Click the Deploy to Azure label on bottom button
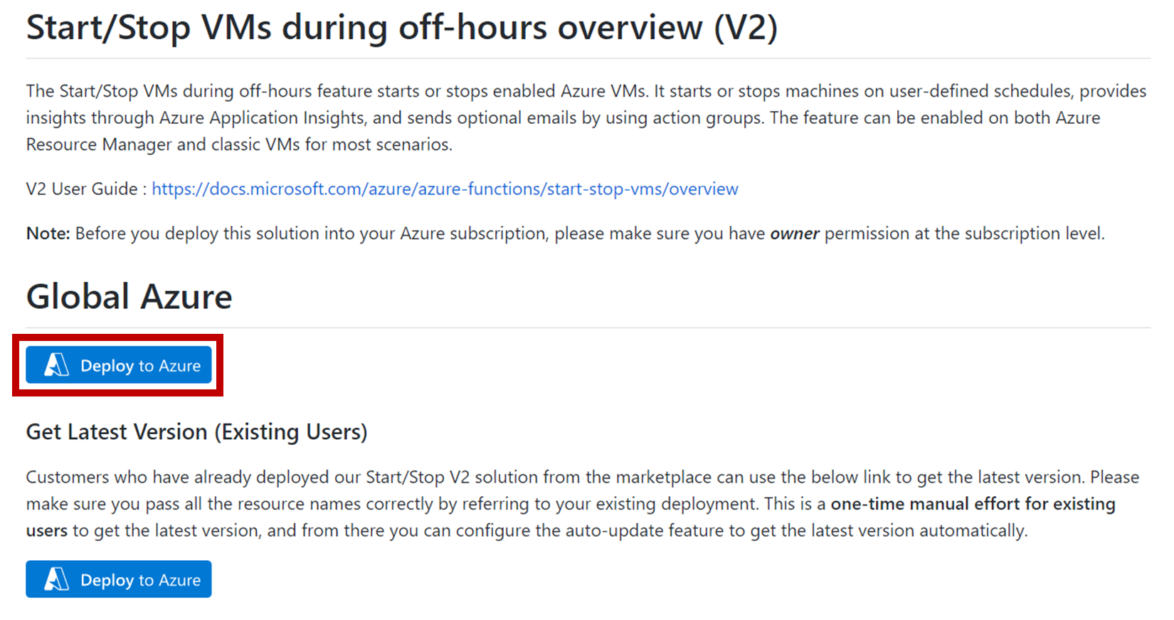This screenshot has width=1174, height=620. click(141, 579)
